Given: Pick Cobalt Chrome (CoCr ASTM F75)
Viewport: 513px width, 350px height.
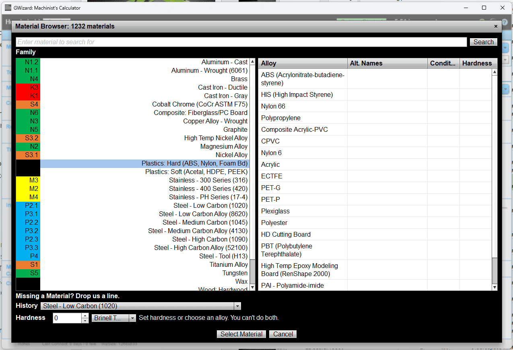Looking at the screenshot, I should pos(133,104).
